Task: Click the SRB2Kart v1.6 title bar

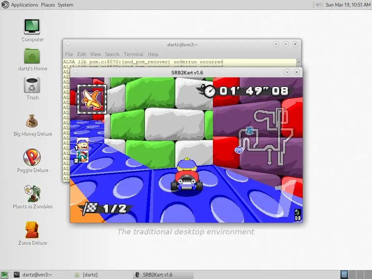Action: pos(187,72)
